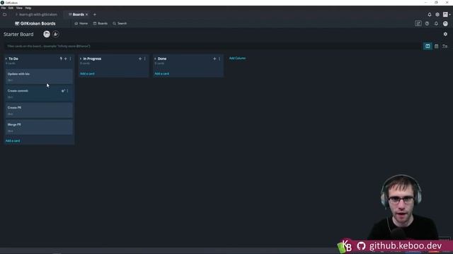
Task: Click 'Add a card' under To Do
Action: [x=13, y=141]
